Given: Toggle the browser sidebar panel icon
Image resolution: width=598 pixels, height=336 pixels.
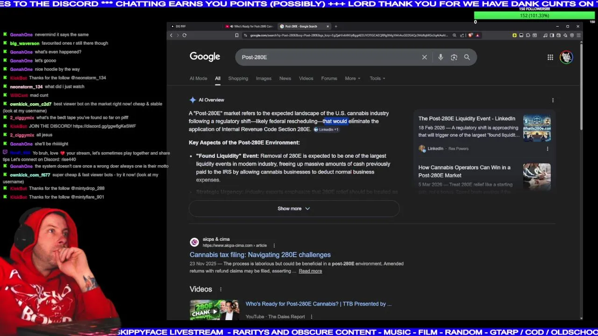Looking at the screenshot, I should coord(552,35).
